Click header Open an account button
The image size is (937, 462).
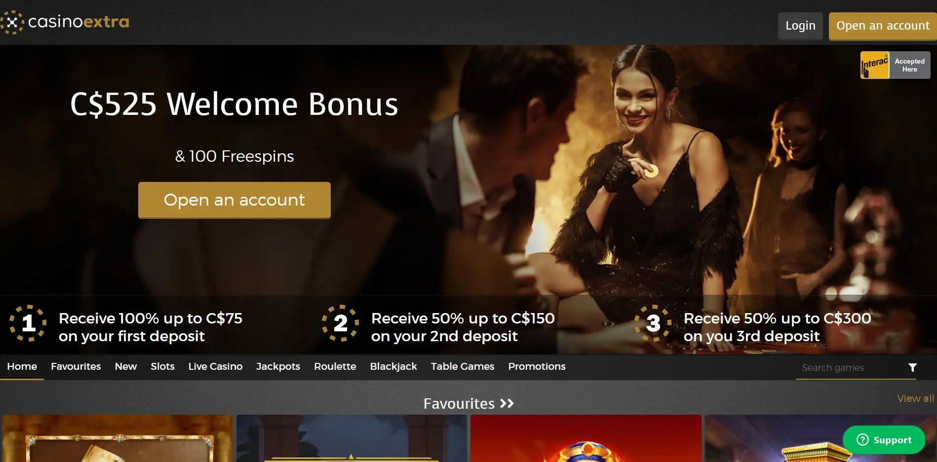click(883, 26)
